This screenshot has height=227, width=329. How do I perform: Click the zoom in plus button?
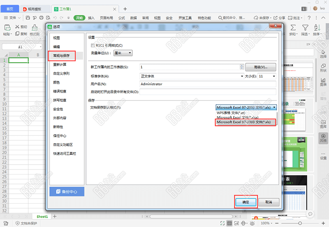tap(323, 223)
